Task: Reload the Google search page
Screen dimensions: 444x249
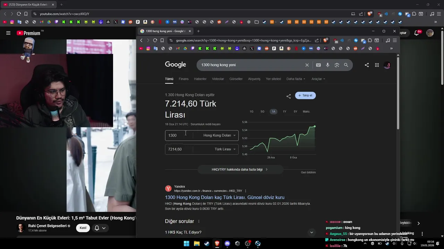Action: pyautogui.click(x=155, y=40)
